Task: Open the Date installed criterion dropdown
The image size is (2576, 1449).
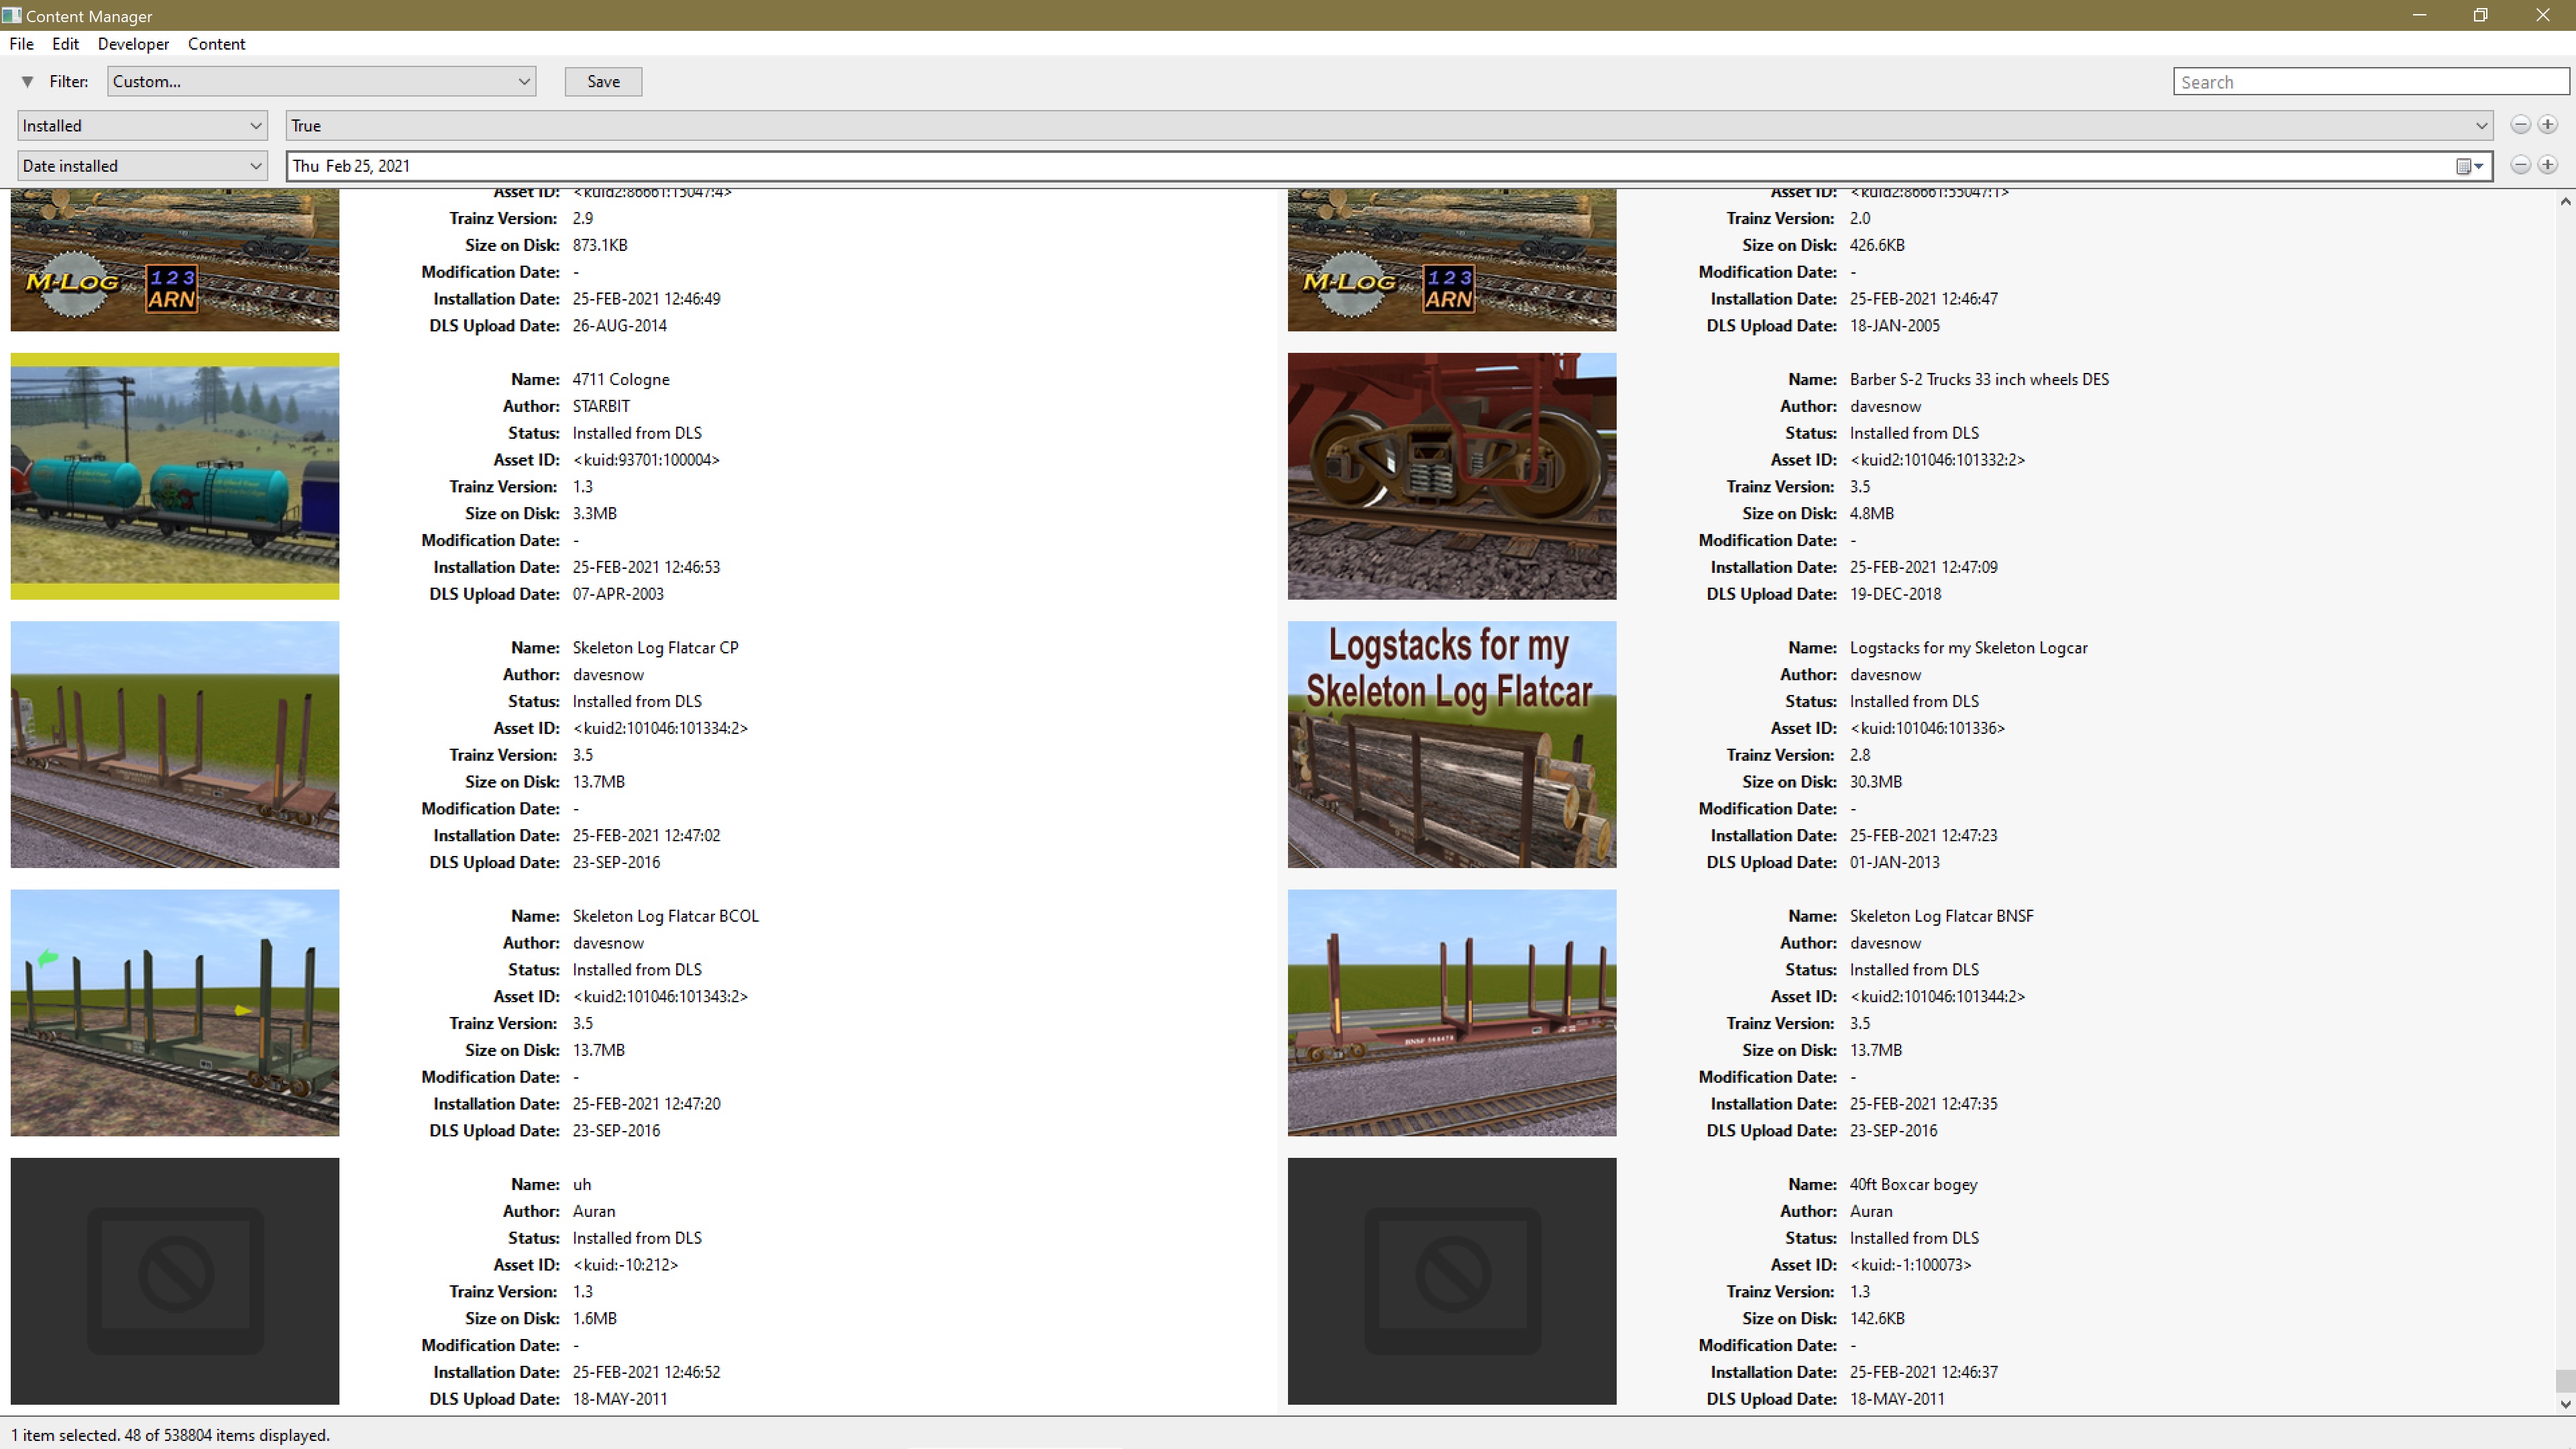Action: click(x=142, y=166)
